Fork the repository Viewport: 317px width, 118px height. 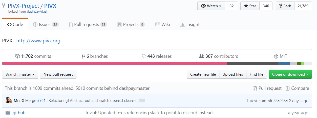pos(285,6)
